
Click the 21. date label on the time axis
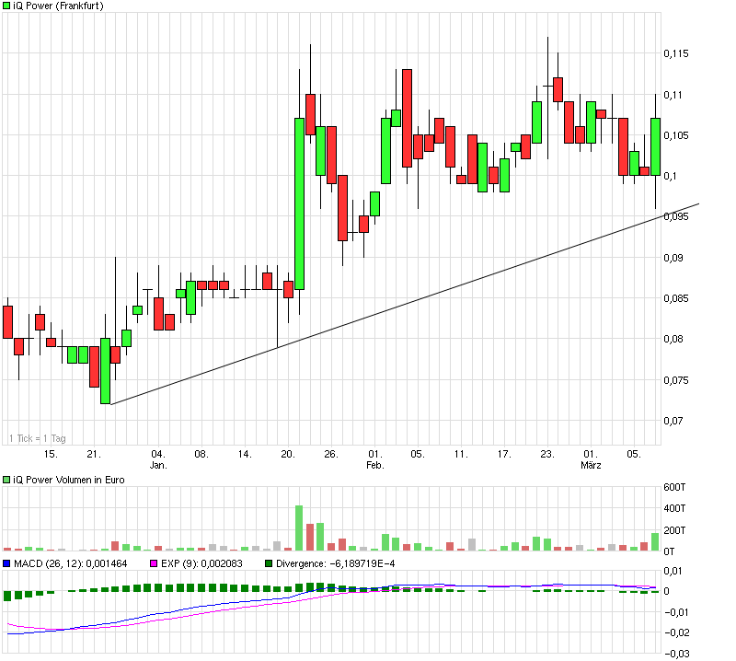tap(94, 454)
